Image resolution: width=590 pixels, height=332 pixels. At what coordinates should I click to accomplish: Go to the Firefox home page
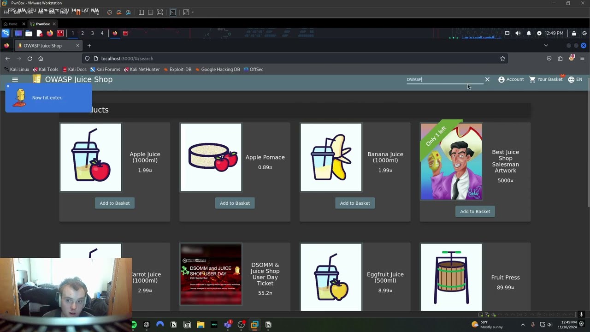(41, 59)
